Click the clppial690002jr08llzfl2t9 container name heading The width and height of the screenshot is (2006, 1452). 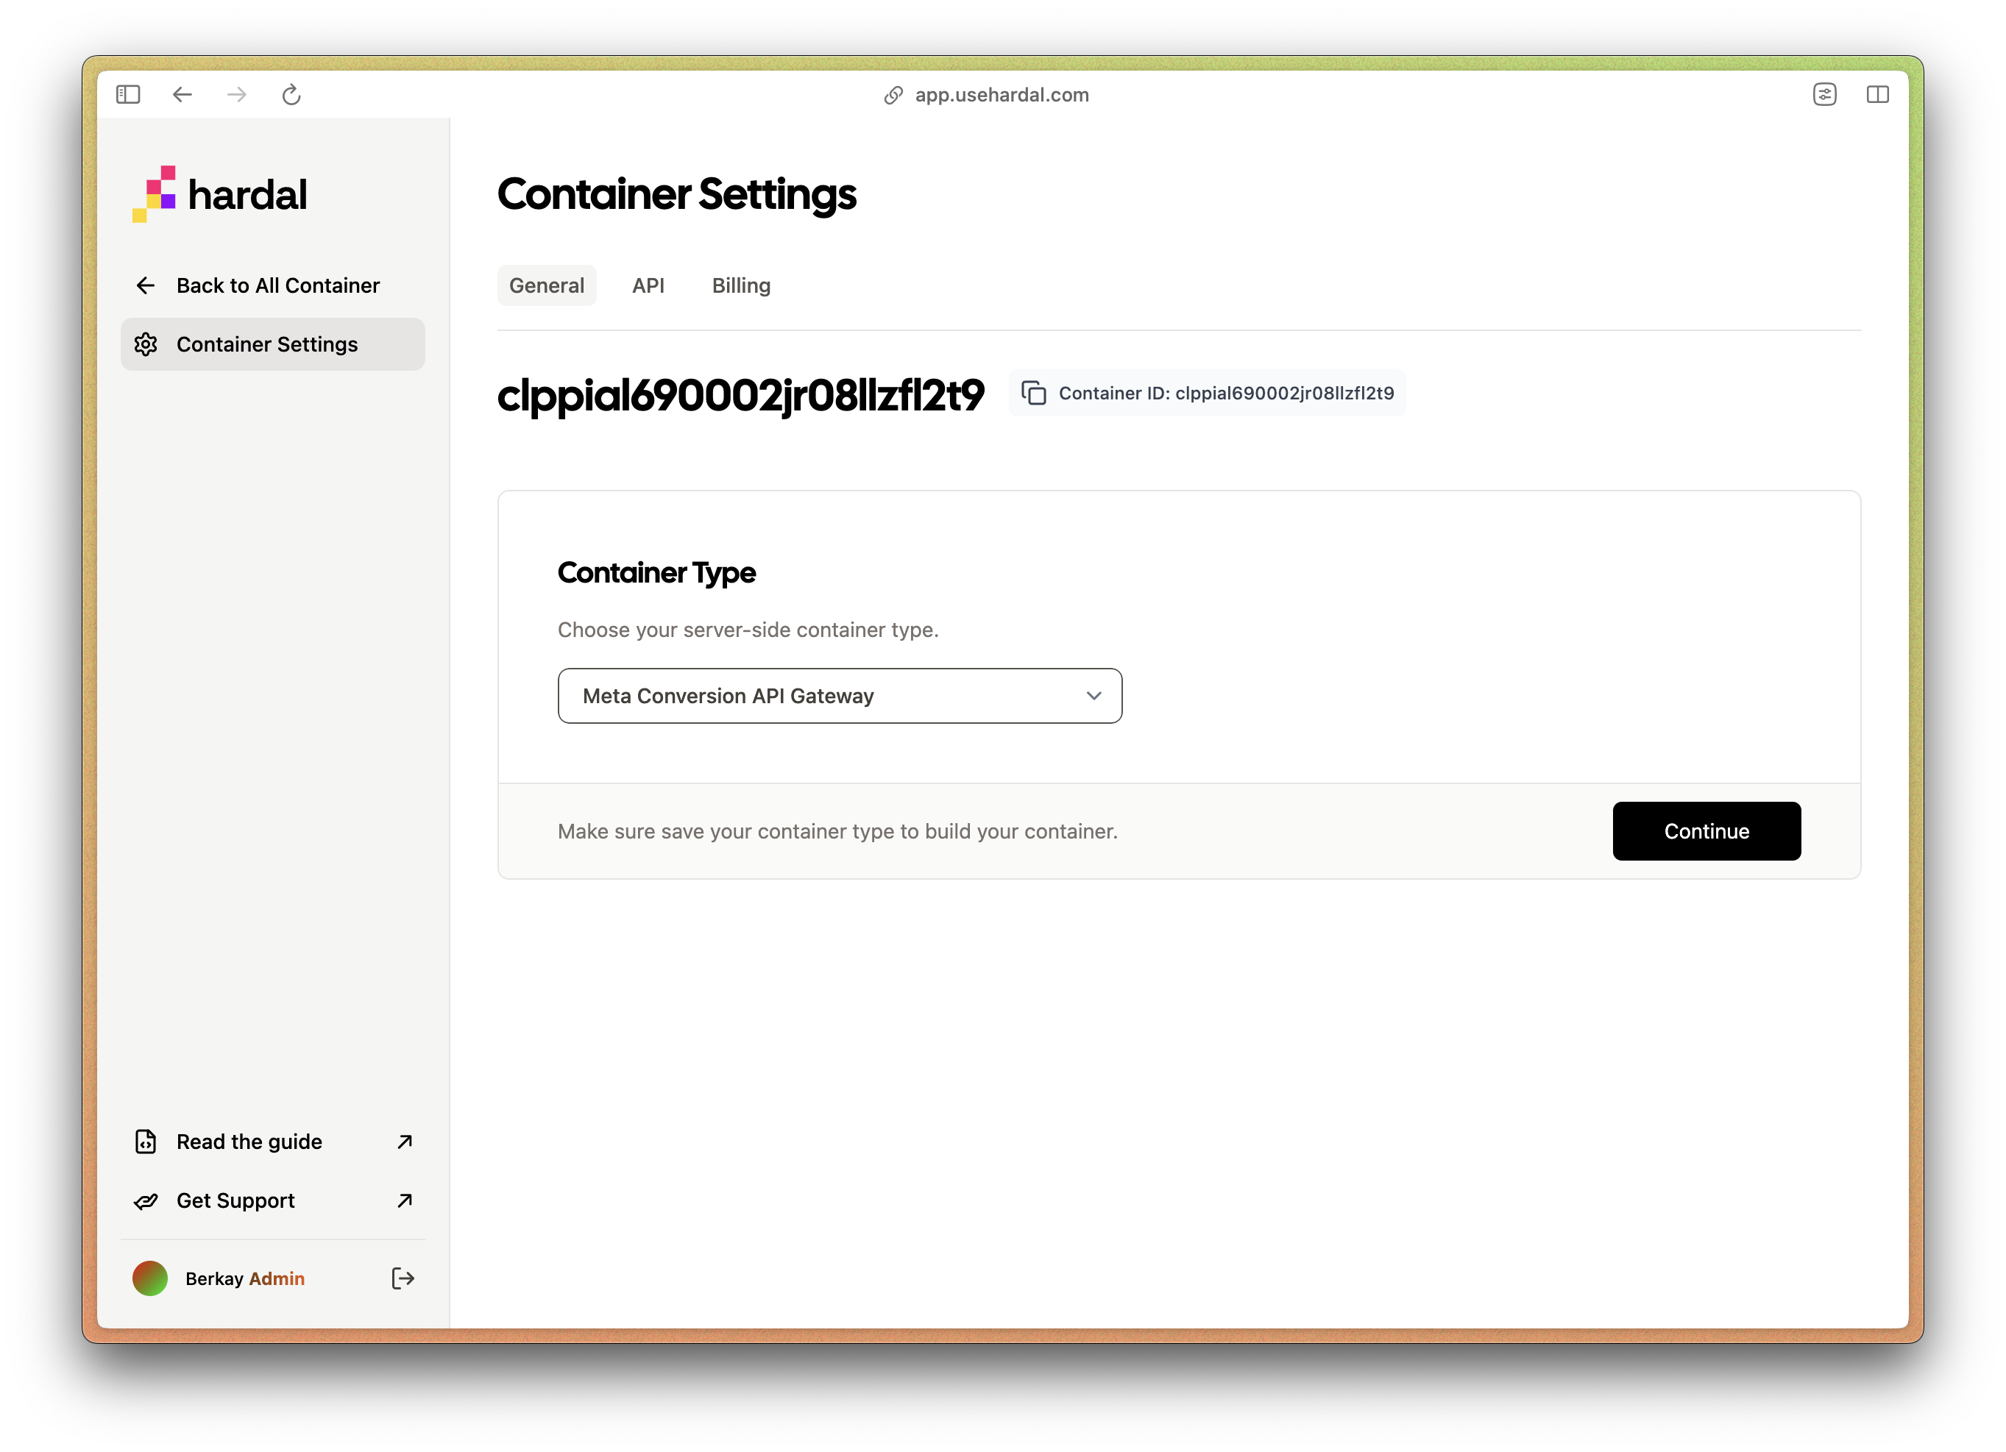pyautogui.click(x=740, y=394)
